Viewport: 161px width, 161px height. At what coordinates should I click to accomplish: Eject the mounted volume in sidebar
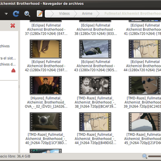pyautogui.click(x=13, y=70)
